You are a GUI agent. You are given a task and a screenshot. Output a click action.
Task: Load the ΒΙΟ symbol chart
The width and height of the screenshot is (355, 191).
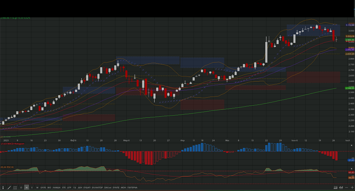(x=49, y=188)
